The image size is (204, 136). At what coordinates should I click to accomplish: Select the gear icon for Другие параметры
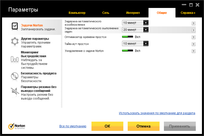[x=15, y=41]
